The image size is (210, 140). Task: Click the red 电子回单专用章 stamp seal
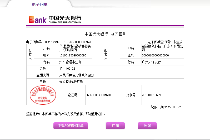[x=43, y=94]
